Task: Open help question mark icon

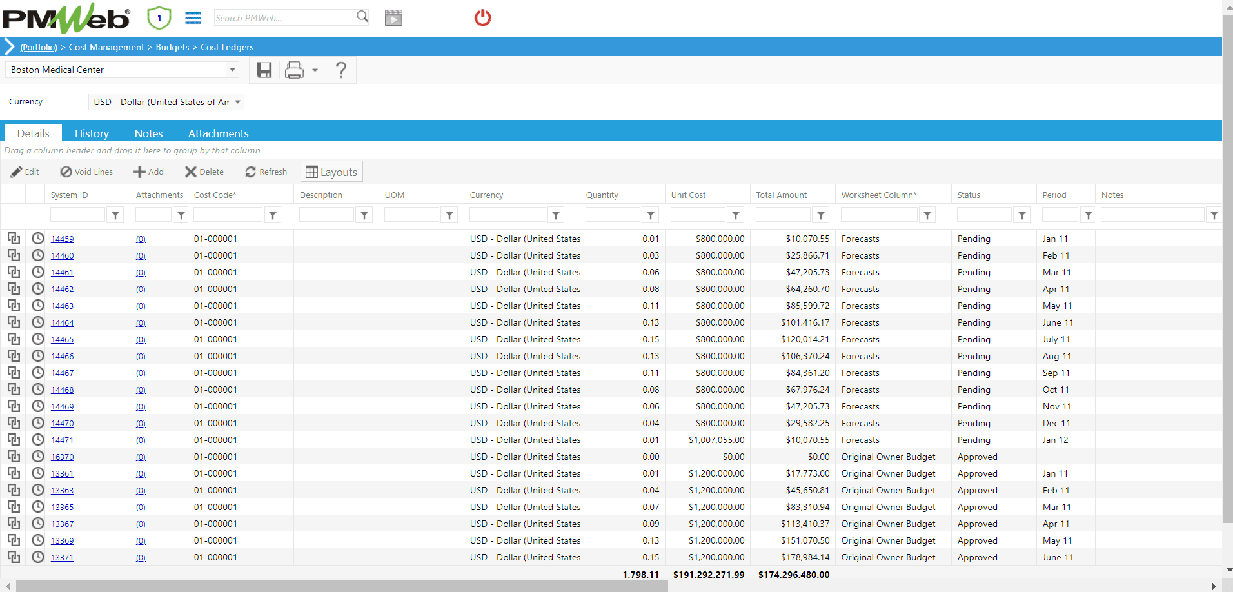Action: [x=341, y=70]
